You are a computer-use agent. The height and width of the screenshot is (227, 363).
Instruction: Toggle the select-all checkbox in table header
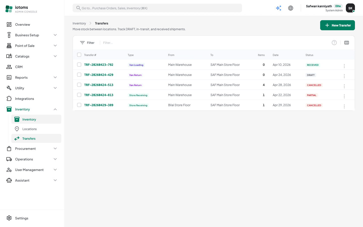pyautogui.click(x=79, y=55)
